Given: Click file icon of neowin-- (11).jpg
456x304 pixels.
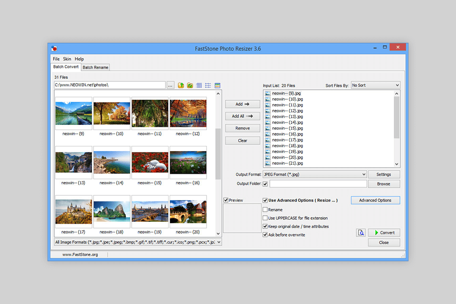Looking at the screenshot, I should coord(267,105).
